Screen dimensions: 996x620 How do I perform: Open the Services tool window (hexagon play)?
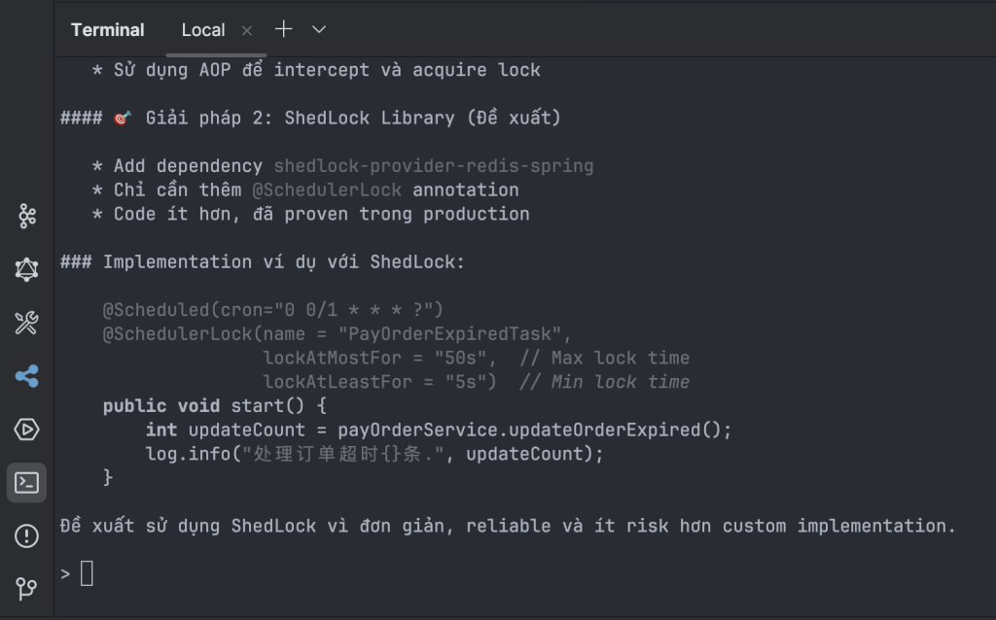(x=27, y=429)
